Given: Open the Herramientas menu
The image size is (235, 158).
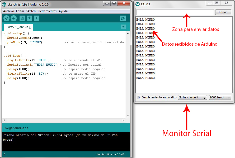Looking at the screenshot, I should point(47,11).
